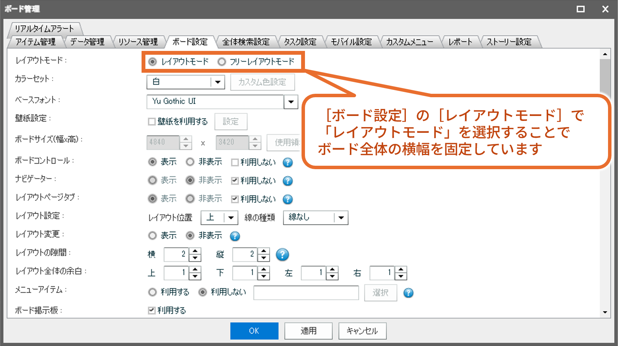
Task: Increase 上 margin spinner value
Action: [195, 270]
